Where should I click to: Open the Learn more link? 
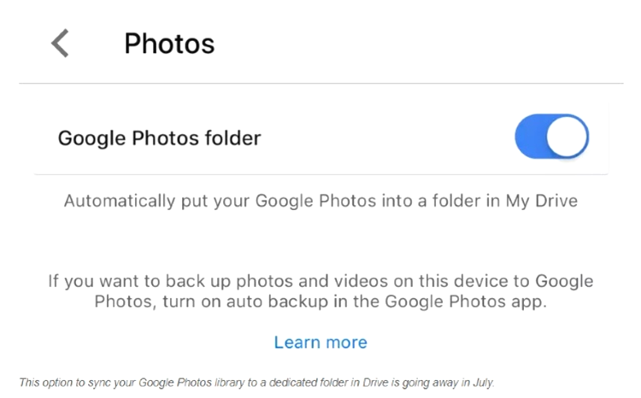tap(320, 342)
